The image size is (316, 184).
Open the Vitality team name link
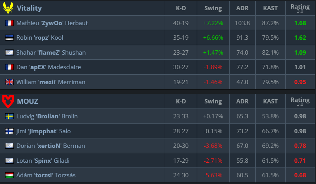tap(29, 8)
